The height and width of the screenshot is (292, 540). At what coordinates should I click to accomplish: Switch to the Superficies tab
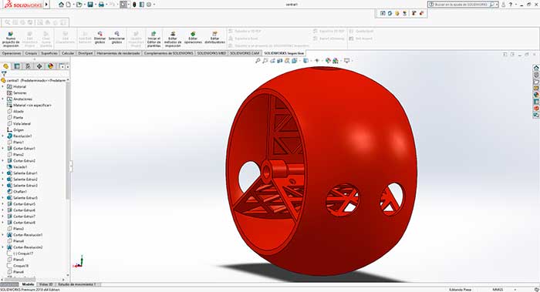point(49,53)
